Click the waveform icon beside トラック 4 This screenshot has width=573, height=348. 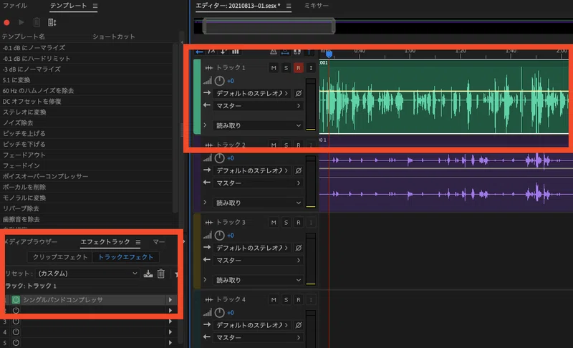[208, 300]
